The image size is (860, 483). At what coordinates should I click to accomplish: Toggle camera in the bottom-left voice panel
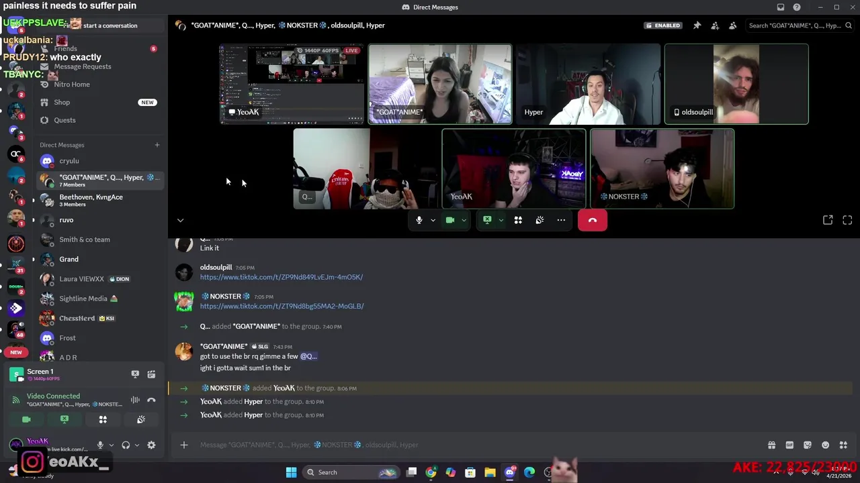[x=26, y=419]
